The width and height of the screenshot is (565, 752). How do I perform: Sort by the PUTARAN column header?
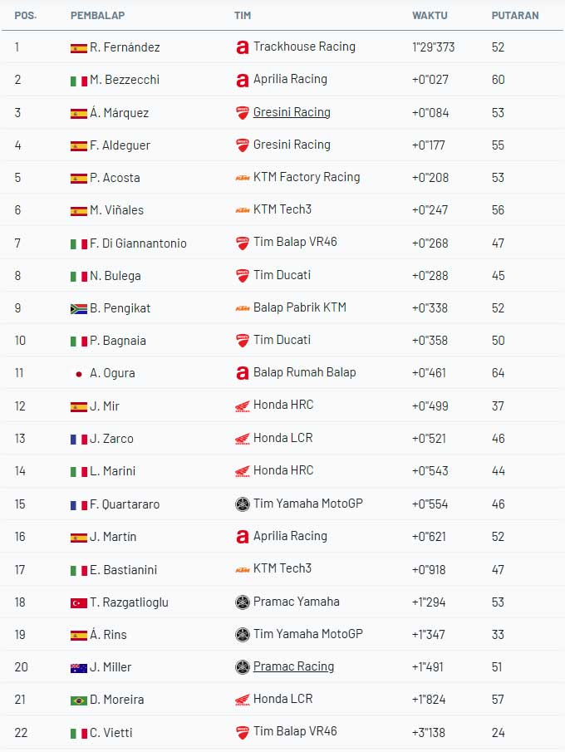coord(514,16)
